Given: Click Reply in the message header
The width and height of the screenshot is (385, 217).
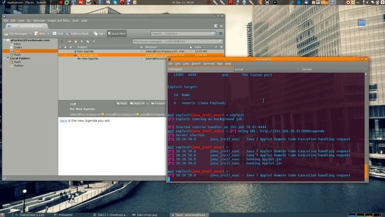Looking at the screenshot, I should [x=122, y=104].
